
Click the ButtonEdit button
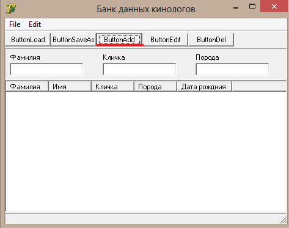click(166, 40)
